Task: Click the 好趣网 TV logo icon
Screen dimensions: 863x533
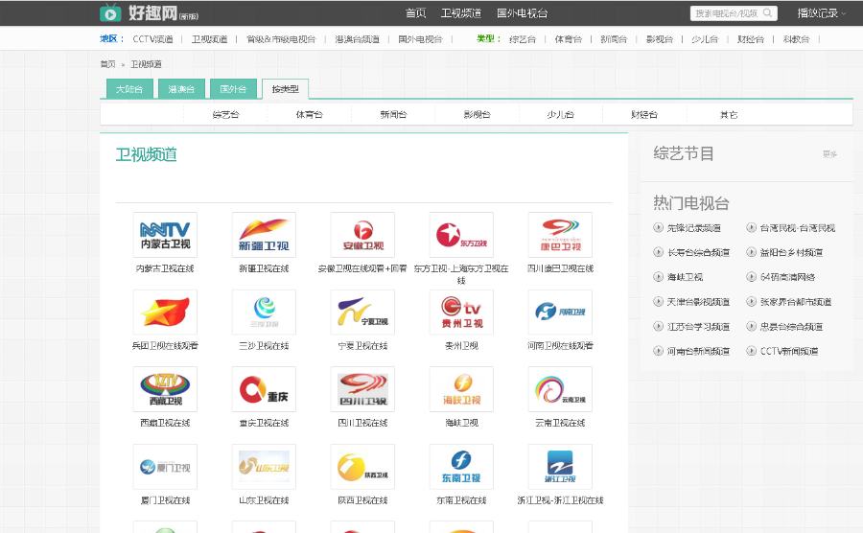Action: 110,12
